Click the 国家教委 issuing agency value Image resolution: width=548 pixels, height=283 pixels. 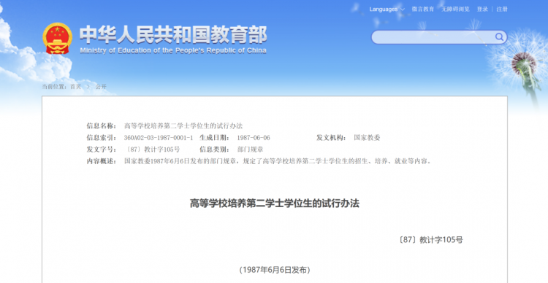pyautogui.click(x=367, y=138)
